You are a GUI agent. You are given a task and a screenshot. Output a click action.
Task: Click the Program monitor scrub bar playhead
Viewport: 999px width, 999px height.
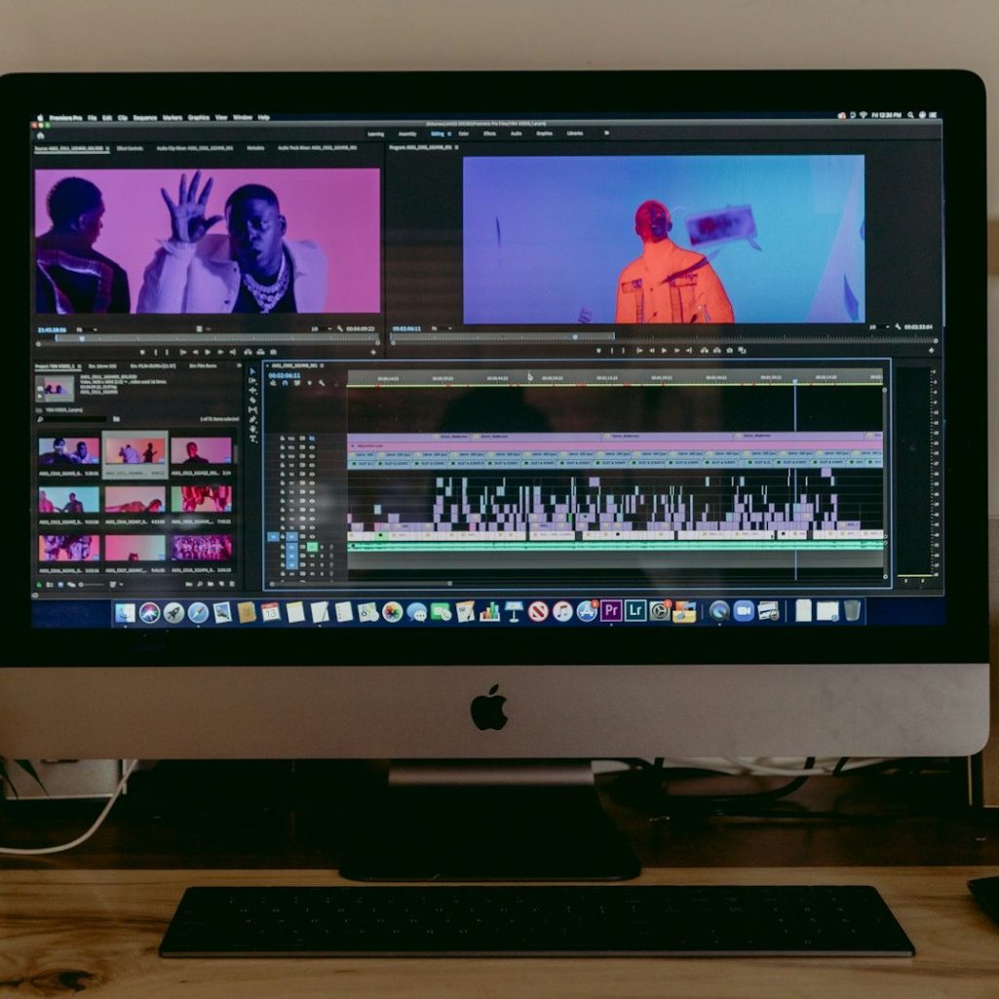[x=575, y=337]
